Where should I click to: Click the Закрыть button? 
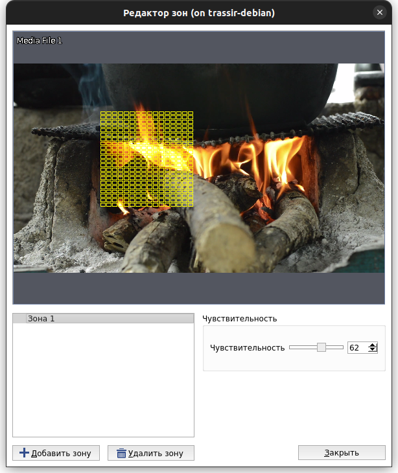(x=342, y=452)
